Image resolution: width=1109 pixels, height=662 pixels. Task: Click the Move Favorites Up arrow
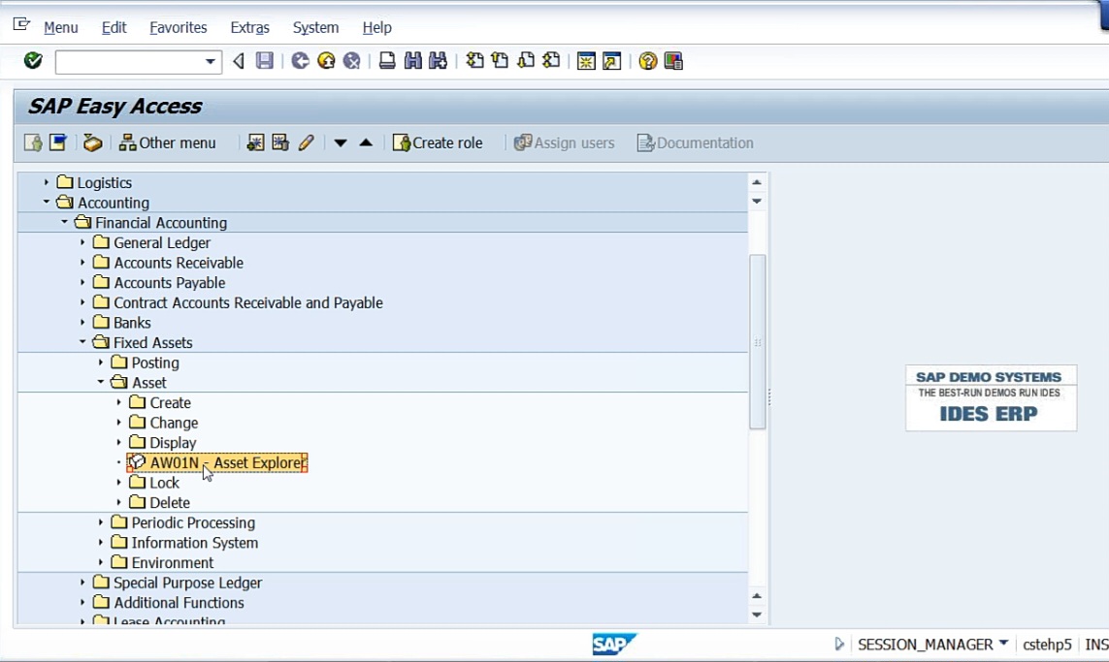[366, 142]
